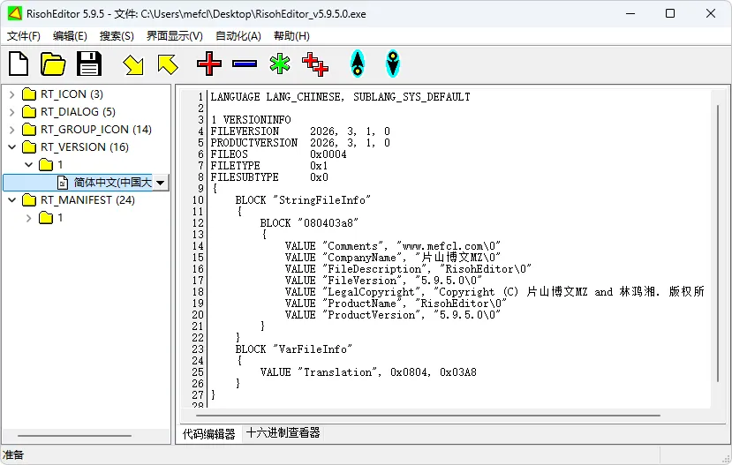Click the RT_GROUP_ICON folder icon
Screen dimensions: 732x465
[x=29, y=129]
